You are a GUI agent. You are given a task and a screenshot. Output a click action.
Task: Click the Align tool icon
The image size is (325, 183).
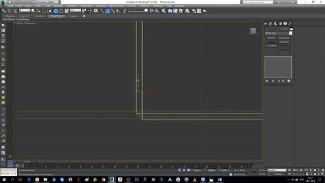pyautogui.click(x=157, y=11)
